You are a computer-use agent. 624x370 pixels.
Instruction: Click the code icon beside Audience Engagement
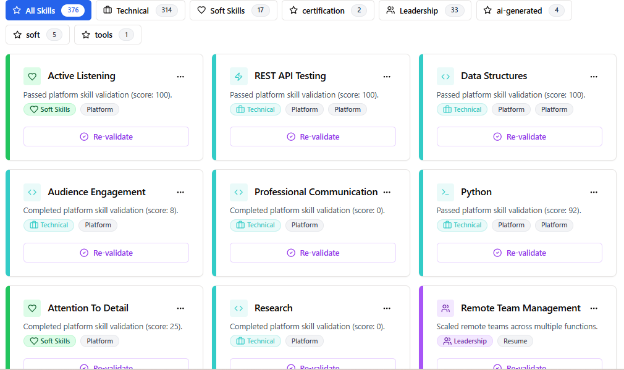tap(32, 192)
